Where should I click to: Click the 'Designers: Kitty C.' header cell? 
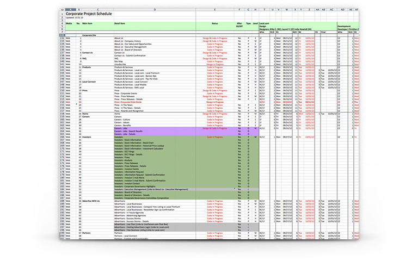(x=285, y=29)
